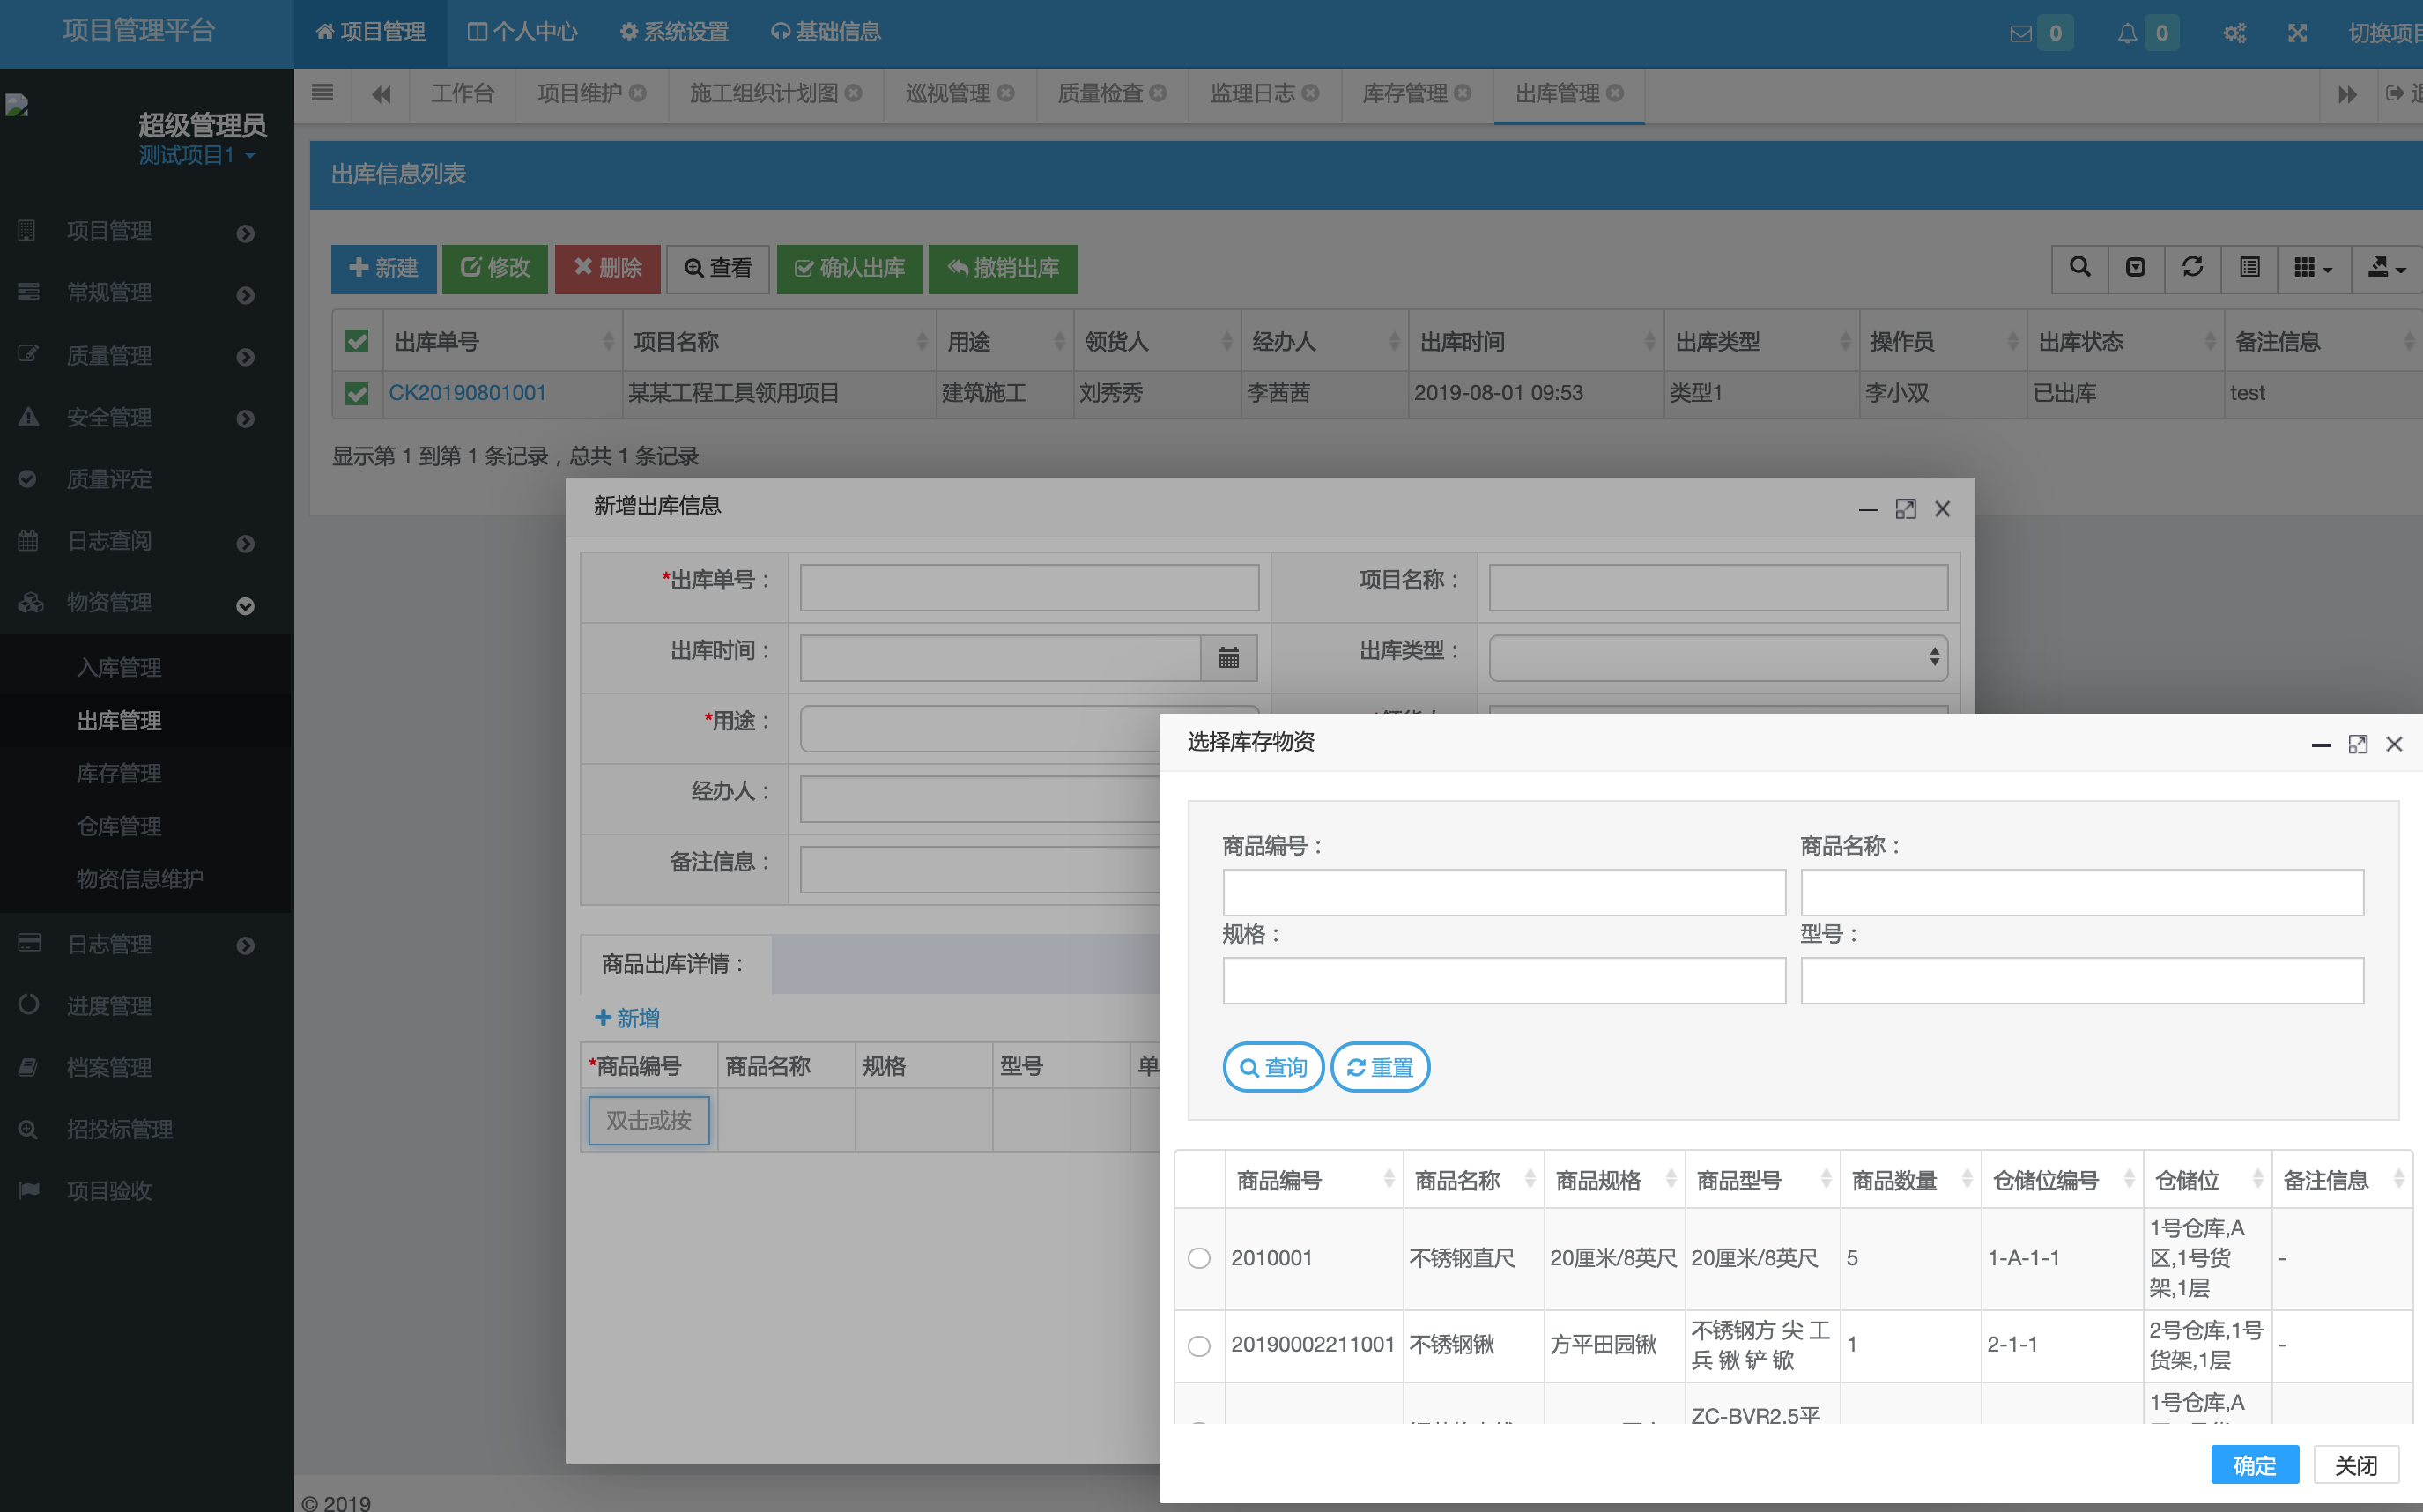
Task: Sort by 出库时间 column arrows
Action: pyautogui.click(x=1650, y=342)
